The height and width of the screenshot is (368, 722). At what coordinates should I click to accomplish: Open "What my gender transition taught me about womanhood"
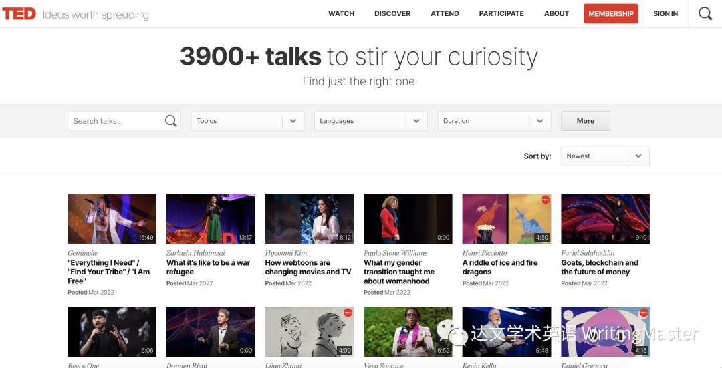click(x=399, y=272)
